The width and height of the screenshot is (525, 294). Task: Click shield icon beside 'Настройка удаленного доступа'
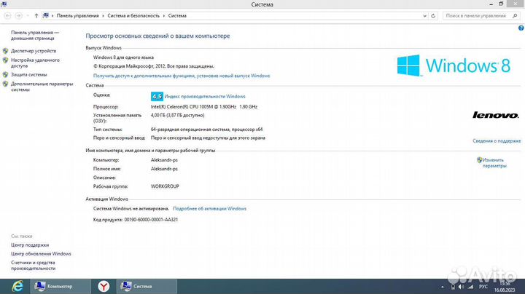pos(5,60)
